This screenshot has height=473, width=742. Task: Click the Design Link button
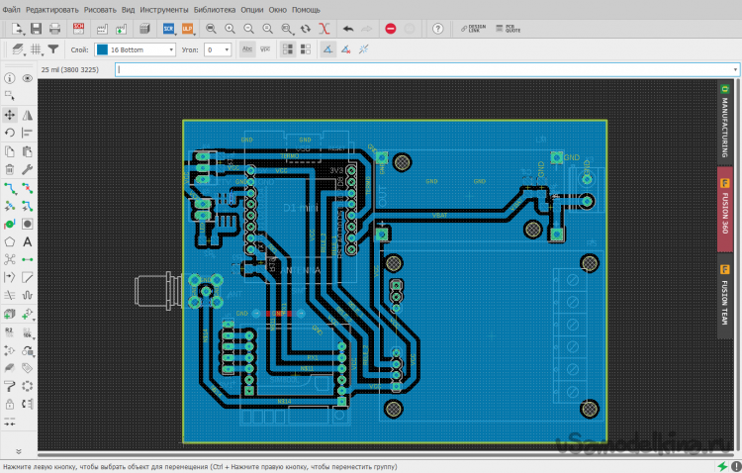point(473,29)
